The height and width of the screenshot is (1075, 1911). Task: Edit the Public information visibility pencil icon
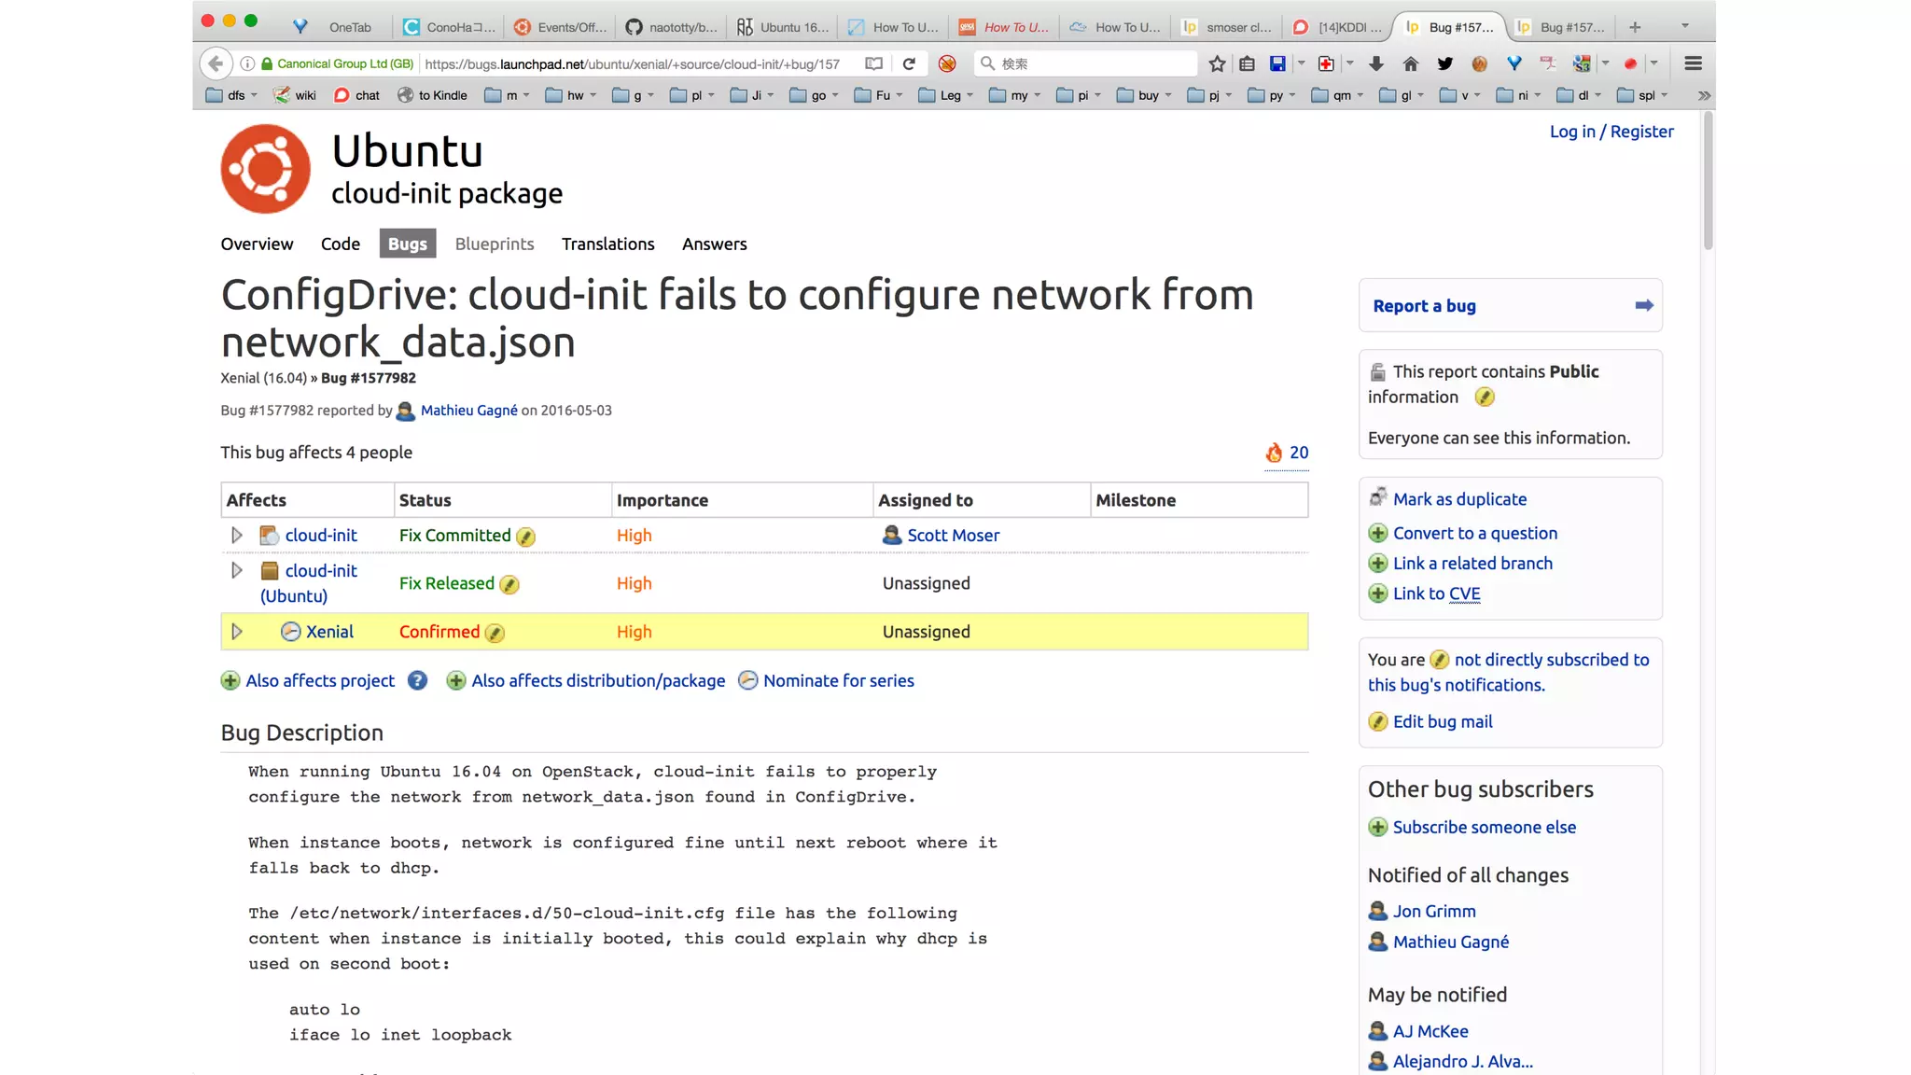[1484, 398]
